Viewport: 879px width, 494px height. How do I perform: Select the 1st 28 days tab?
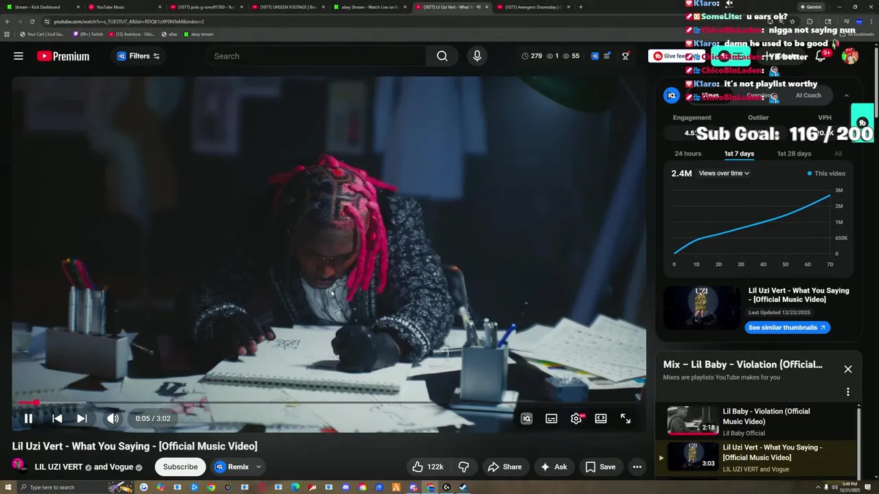coord(794,154)
